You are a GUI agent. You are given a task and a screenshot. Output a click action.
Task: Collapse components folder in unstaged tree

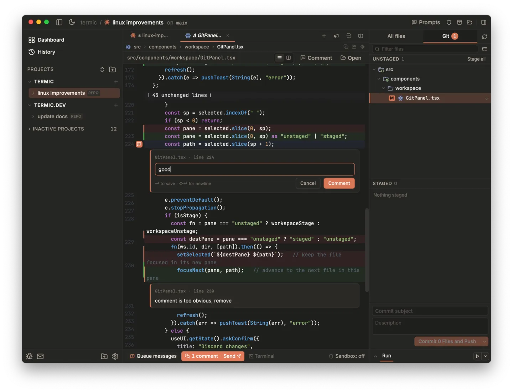(379, 79)
